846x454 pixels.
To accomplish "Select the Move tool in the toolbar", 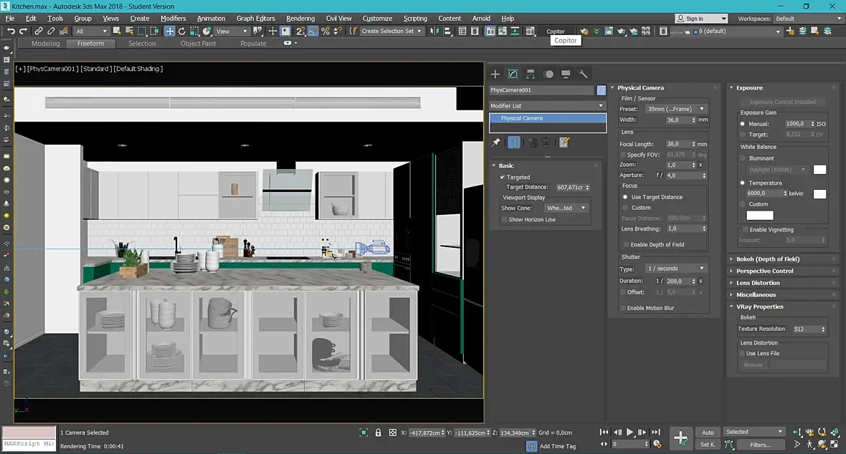I will click(x=170, y=32).
